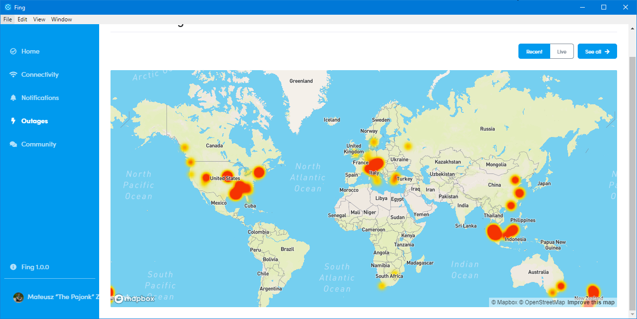637x319 pixels.
Task: Click the user profile avatar
Action: [18, 298]
